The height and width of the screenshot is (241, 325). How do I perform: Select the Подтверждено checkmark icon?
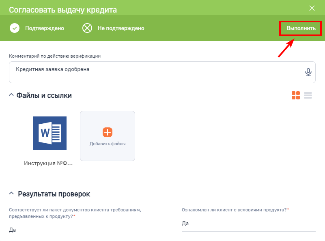tap(15, 28)
